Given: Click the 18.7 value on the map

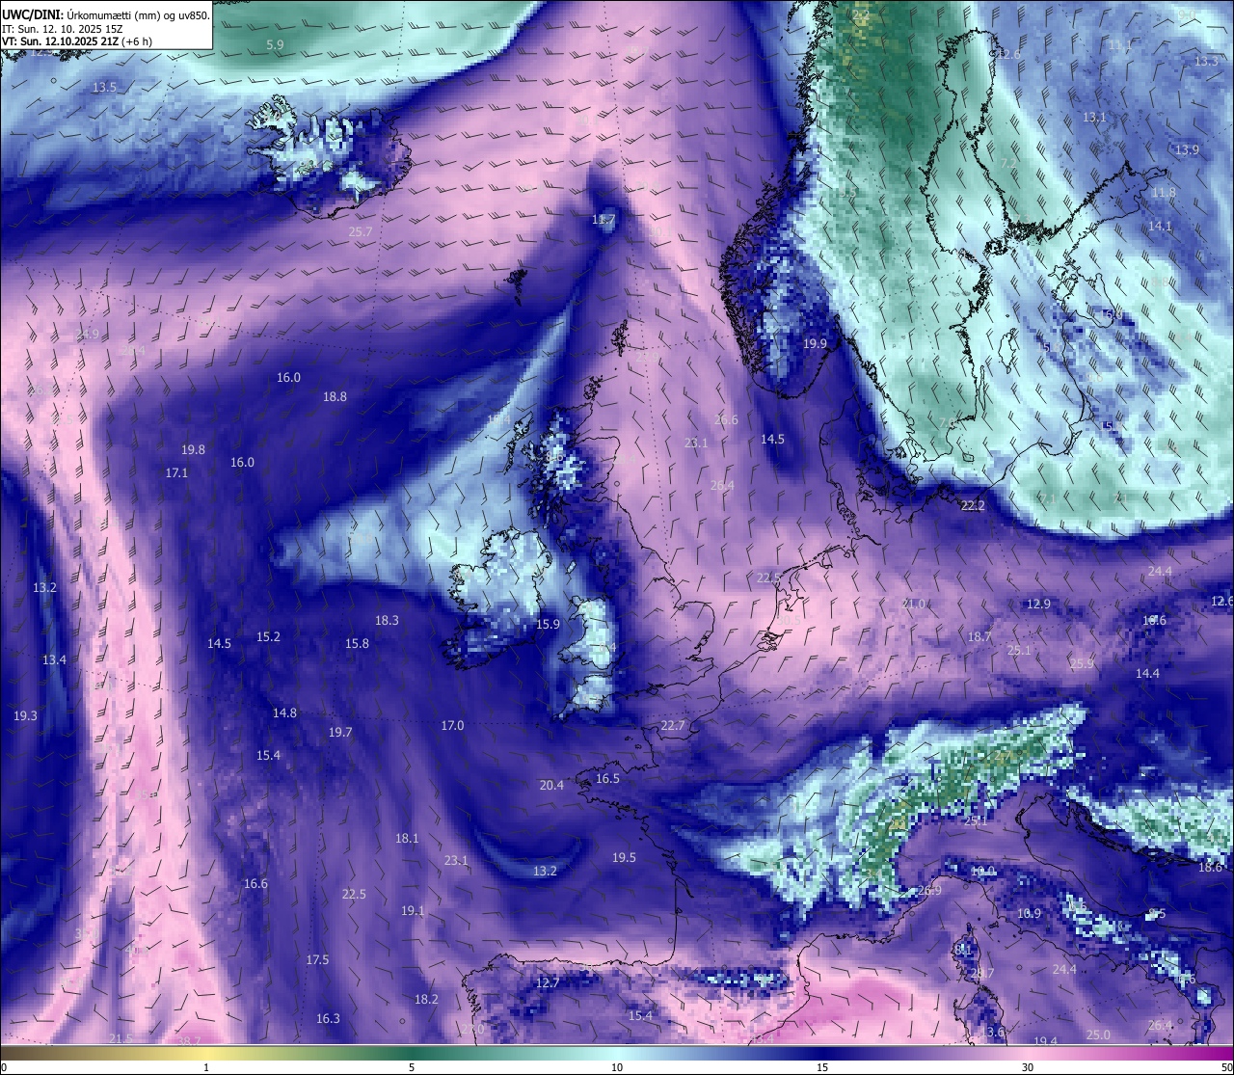Looking at the screenshot, I should 979,636.
